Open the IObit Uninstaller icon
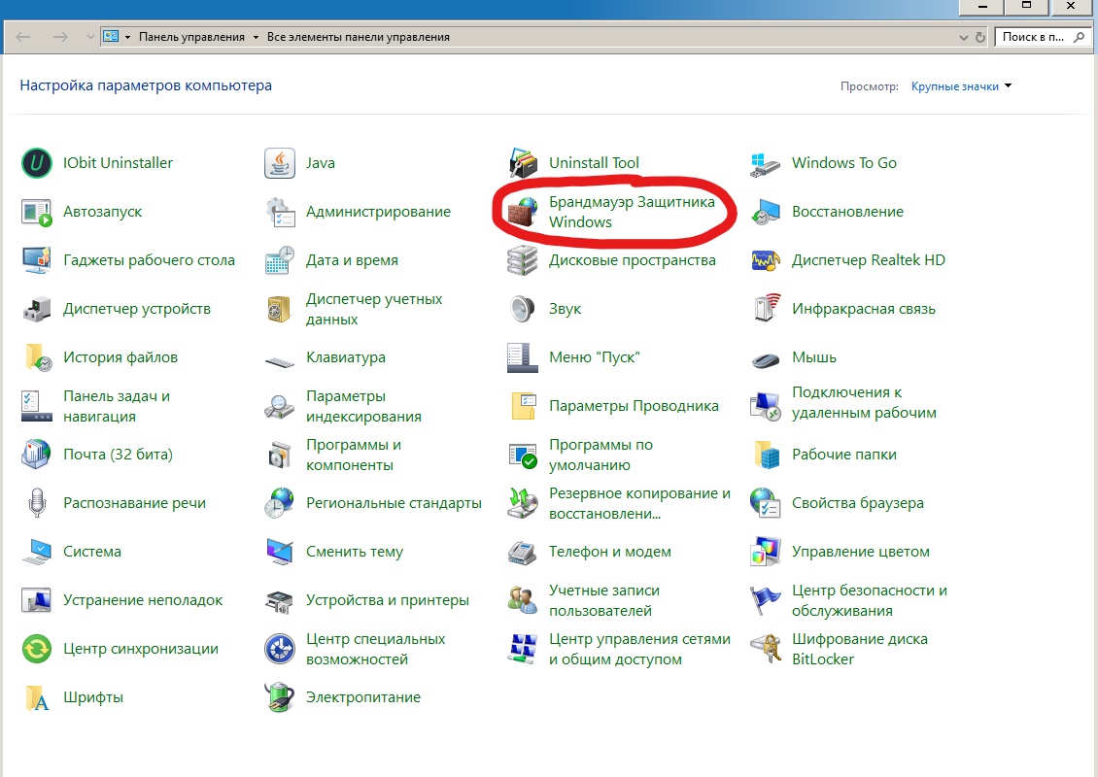 point(36,163)
